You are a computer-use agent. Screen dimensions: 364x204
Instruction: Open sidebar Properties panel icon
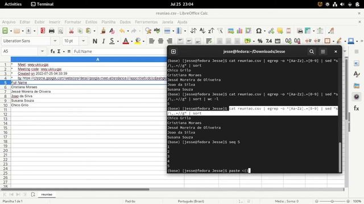(x=357, y=63)
